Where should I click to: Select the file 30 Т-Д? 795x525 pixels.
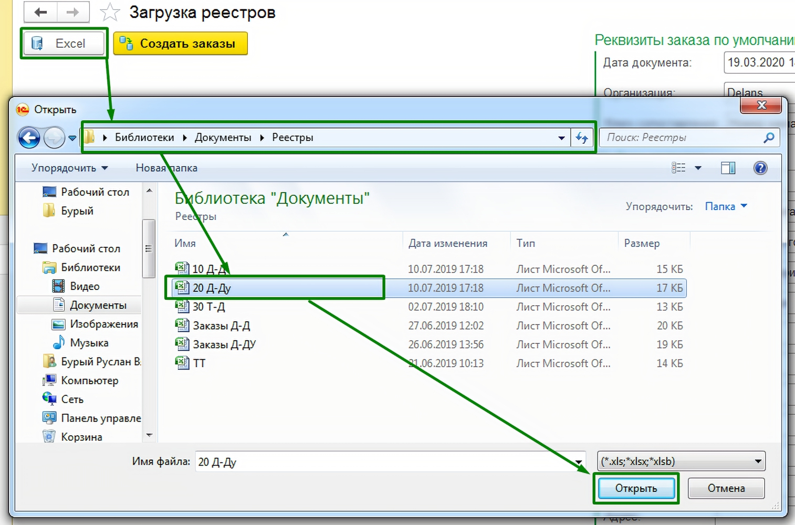pos(429,307)
